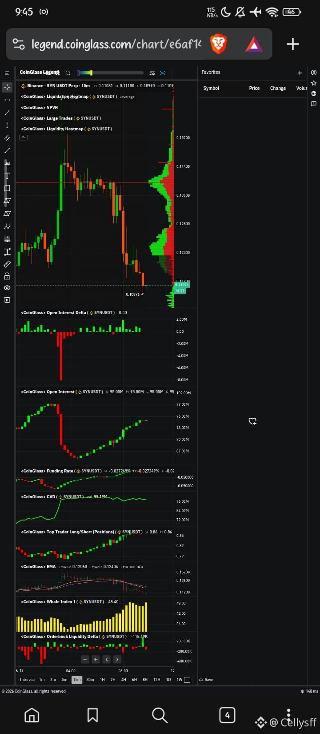320x734 pixels.
Task: Select the parallel channel drawing tool
Action: (x=7, y=138)
